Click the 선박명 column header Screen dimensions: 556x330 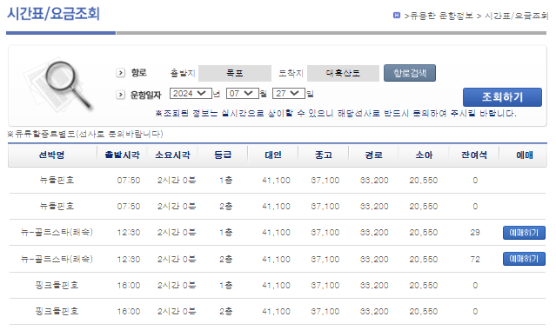pos(51,155)
